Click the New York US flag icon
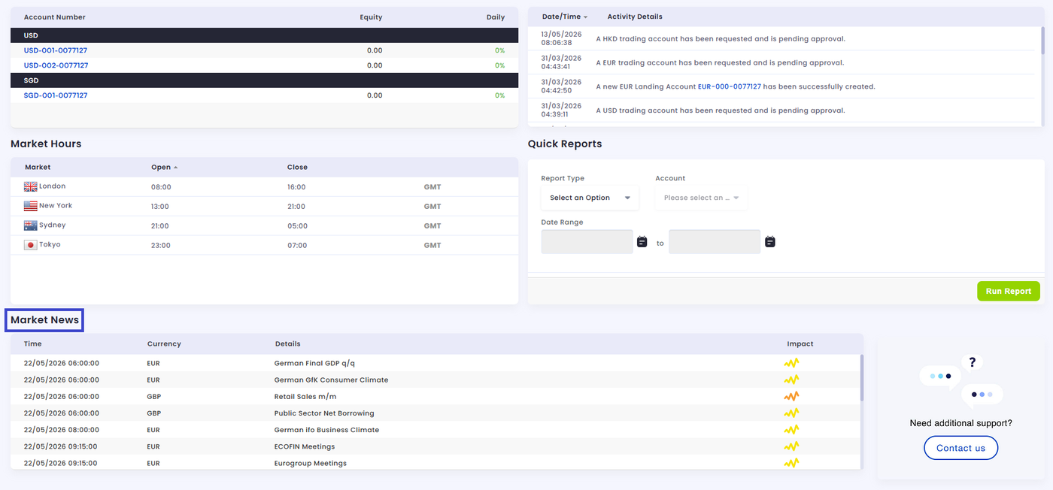1053x490 pixels. 30,206
